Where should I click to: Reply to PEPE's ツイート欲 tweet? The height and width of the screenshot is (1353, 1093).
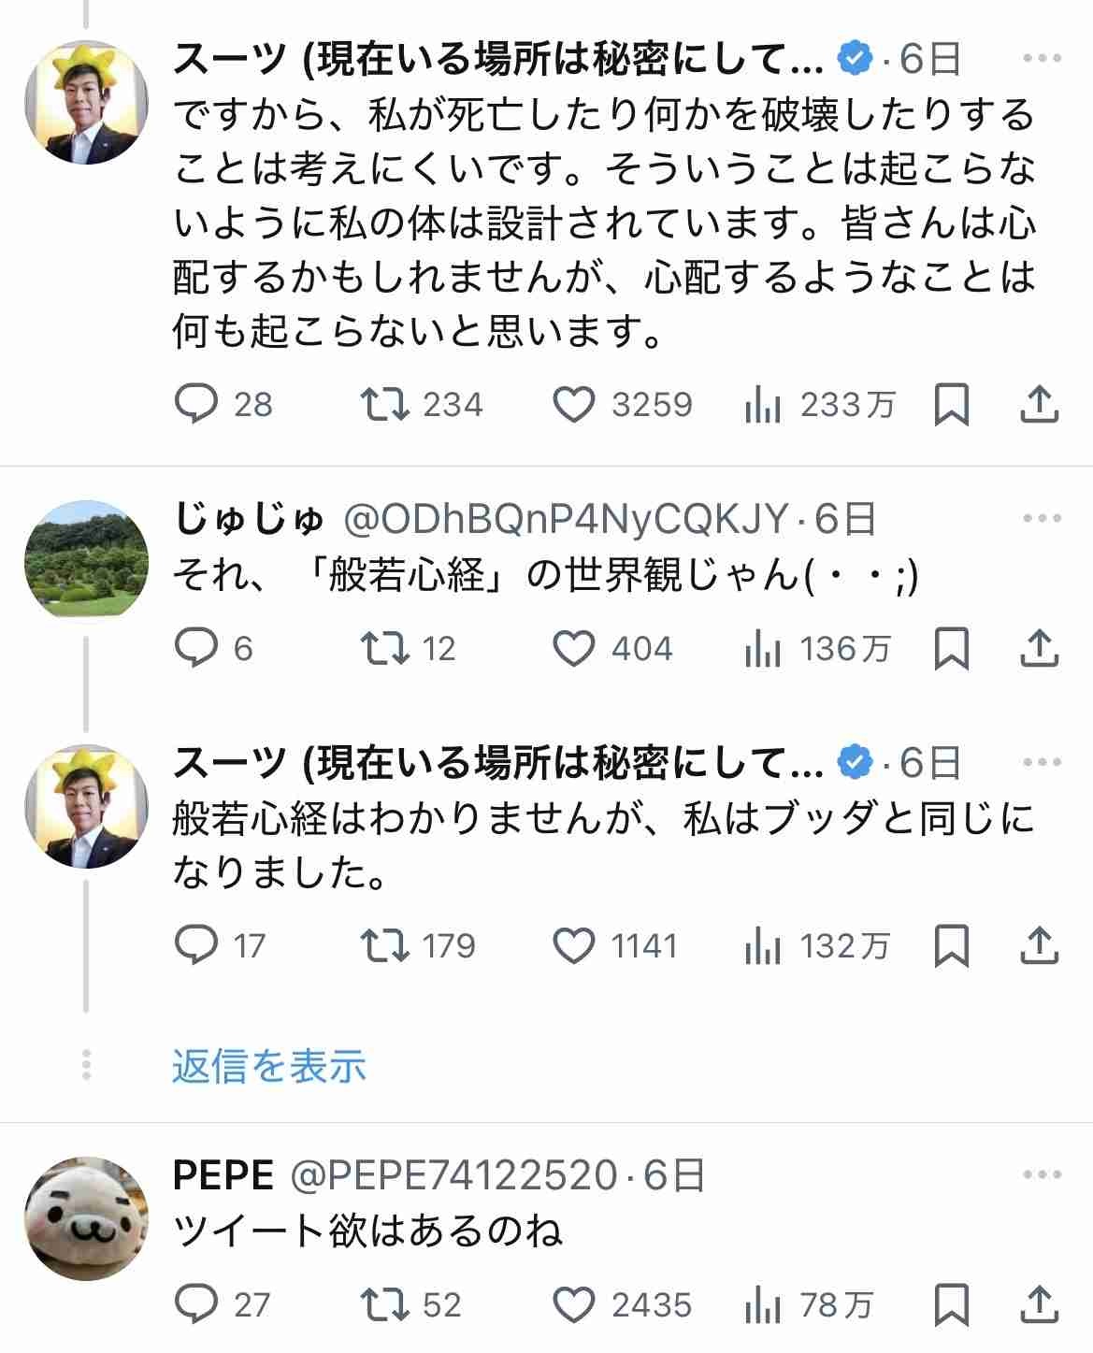196,1304
